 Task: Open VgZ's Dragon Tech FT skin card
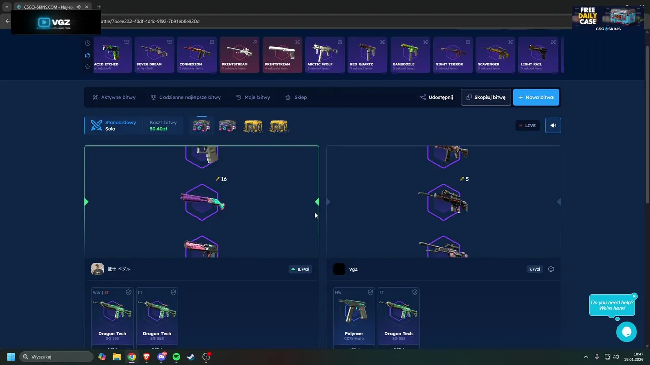click(x=399, y=318)
